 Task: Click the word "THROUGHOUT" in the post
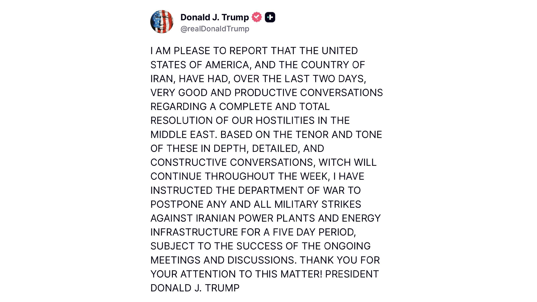tap(240, 176)
